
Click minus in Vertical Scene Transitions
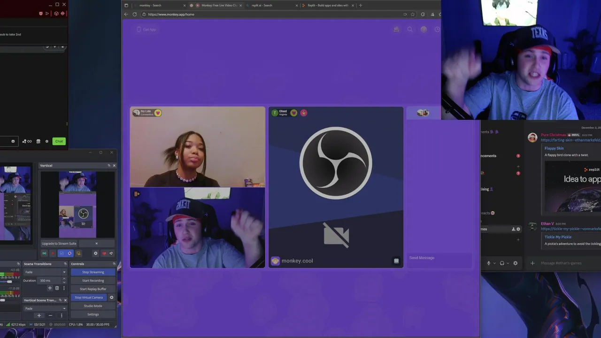point(50,315)
